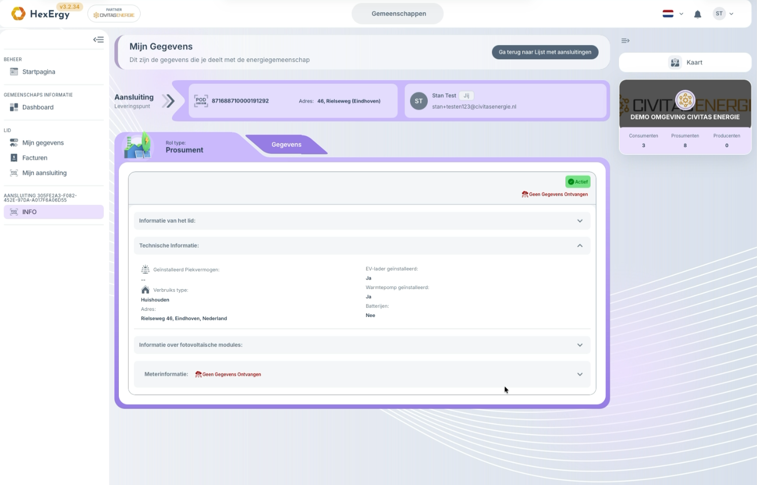Viewport: 757px width, 485px height.
Task: Toggle the right panel arrow icon
Action: tap(626, 41)
